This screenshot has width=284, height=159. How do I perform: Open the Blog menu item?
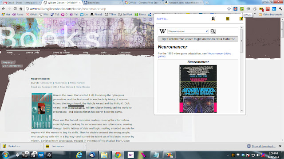[x=86, y=53]
